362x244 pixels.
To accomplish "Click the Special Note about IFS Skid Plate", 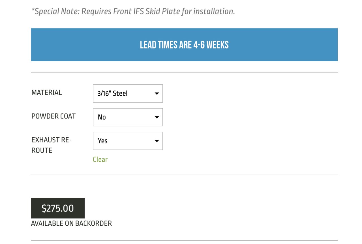I will click(x=133, y=11).
